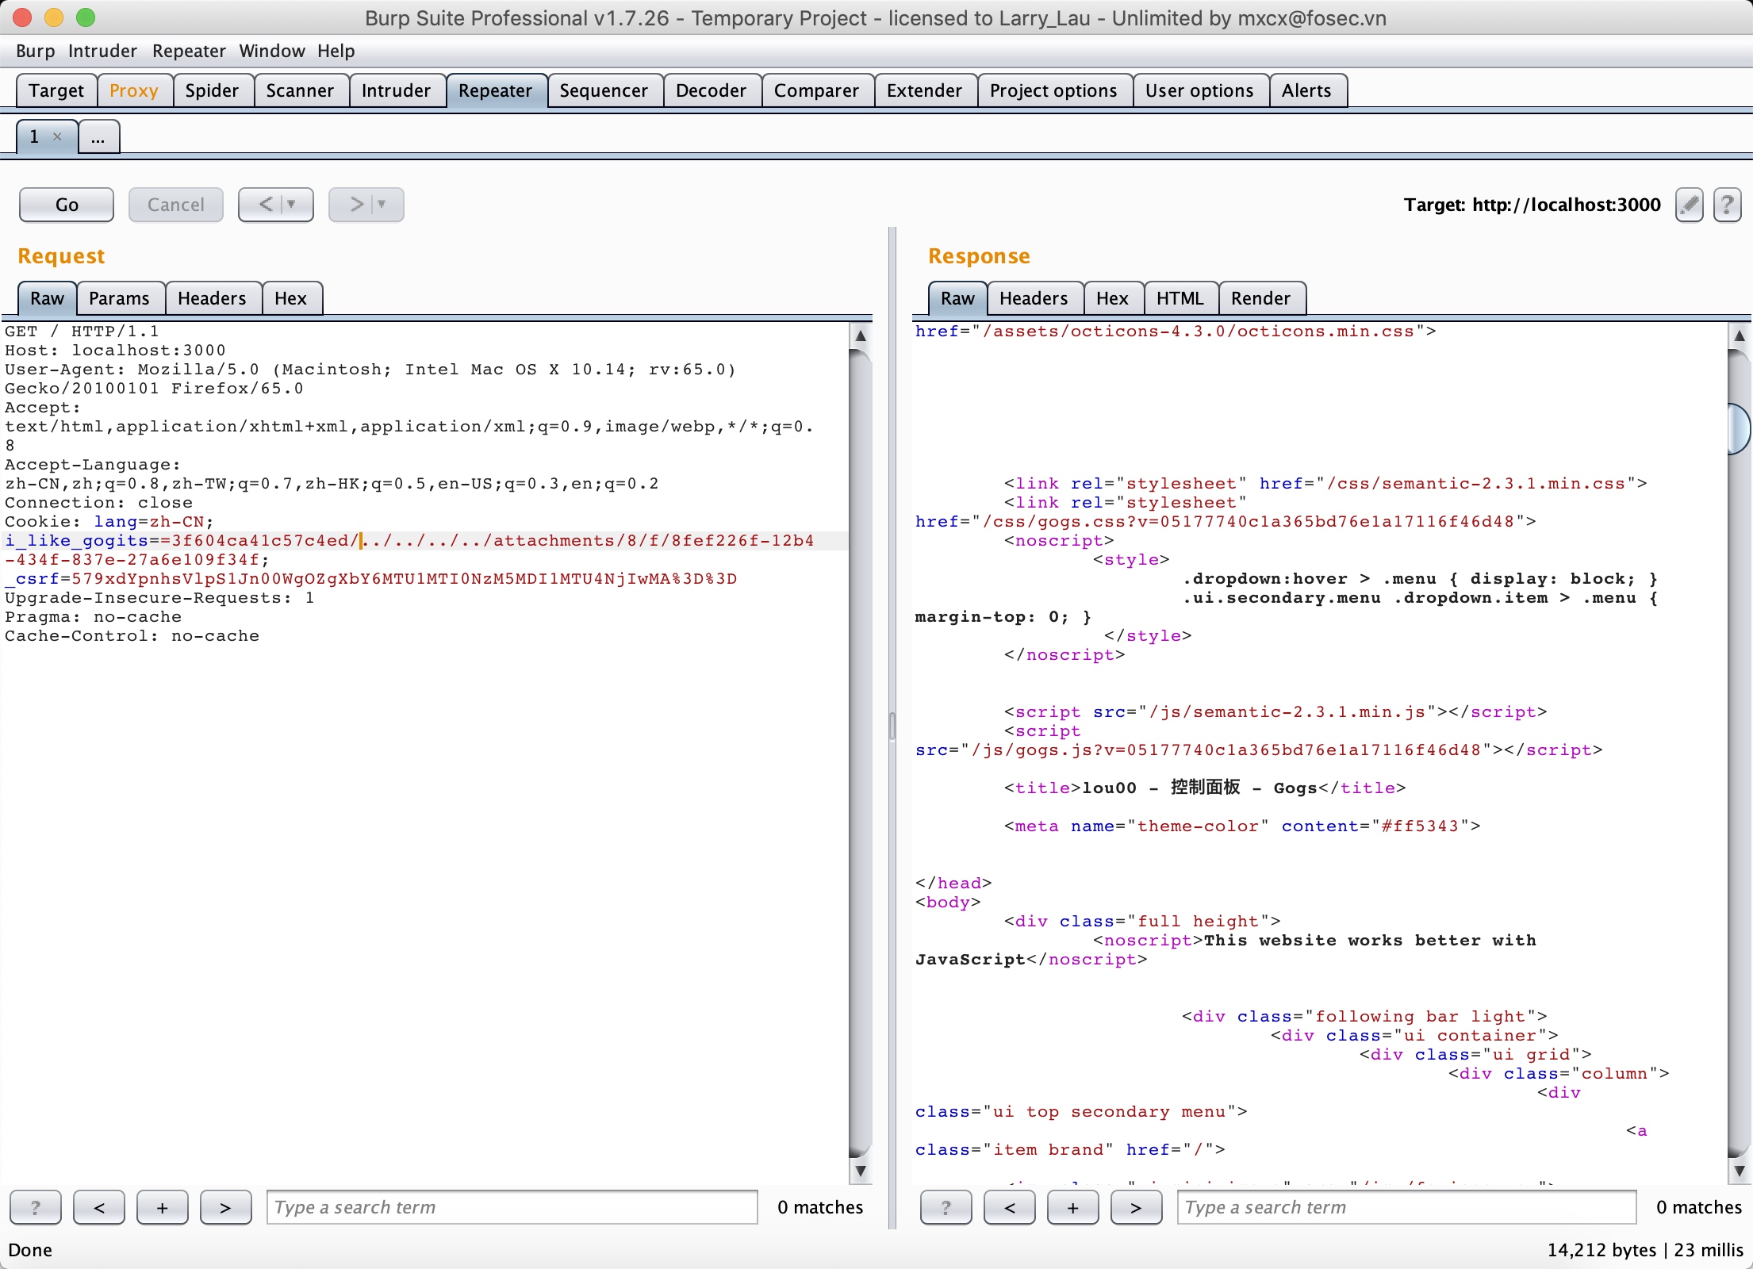
Task: Click request scrollbar up arrow
Action: pyautogui.click(x=860, y=335)
